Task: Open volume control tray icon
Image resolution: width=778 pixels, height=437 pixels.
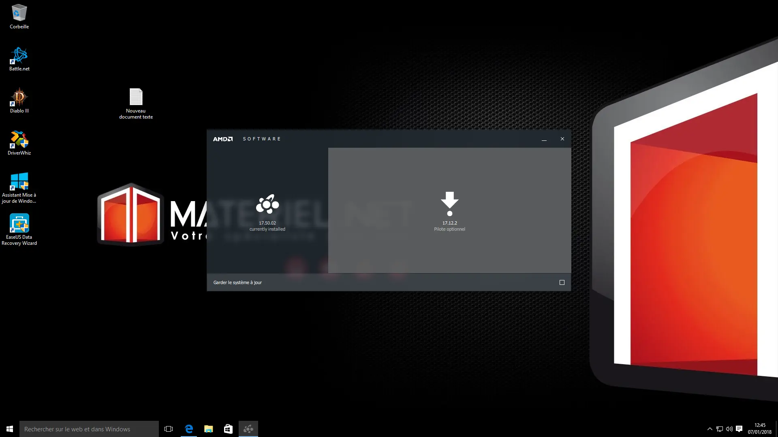Action: click(729, 429)
